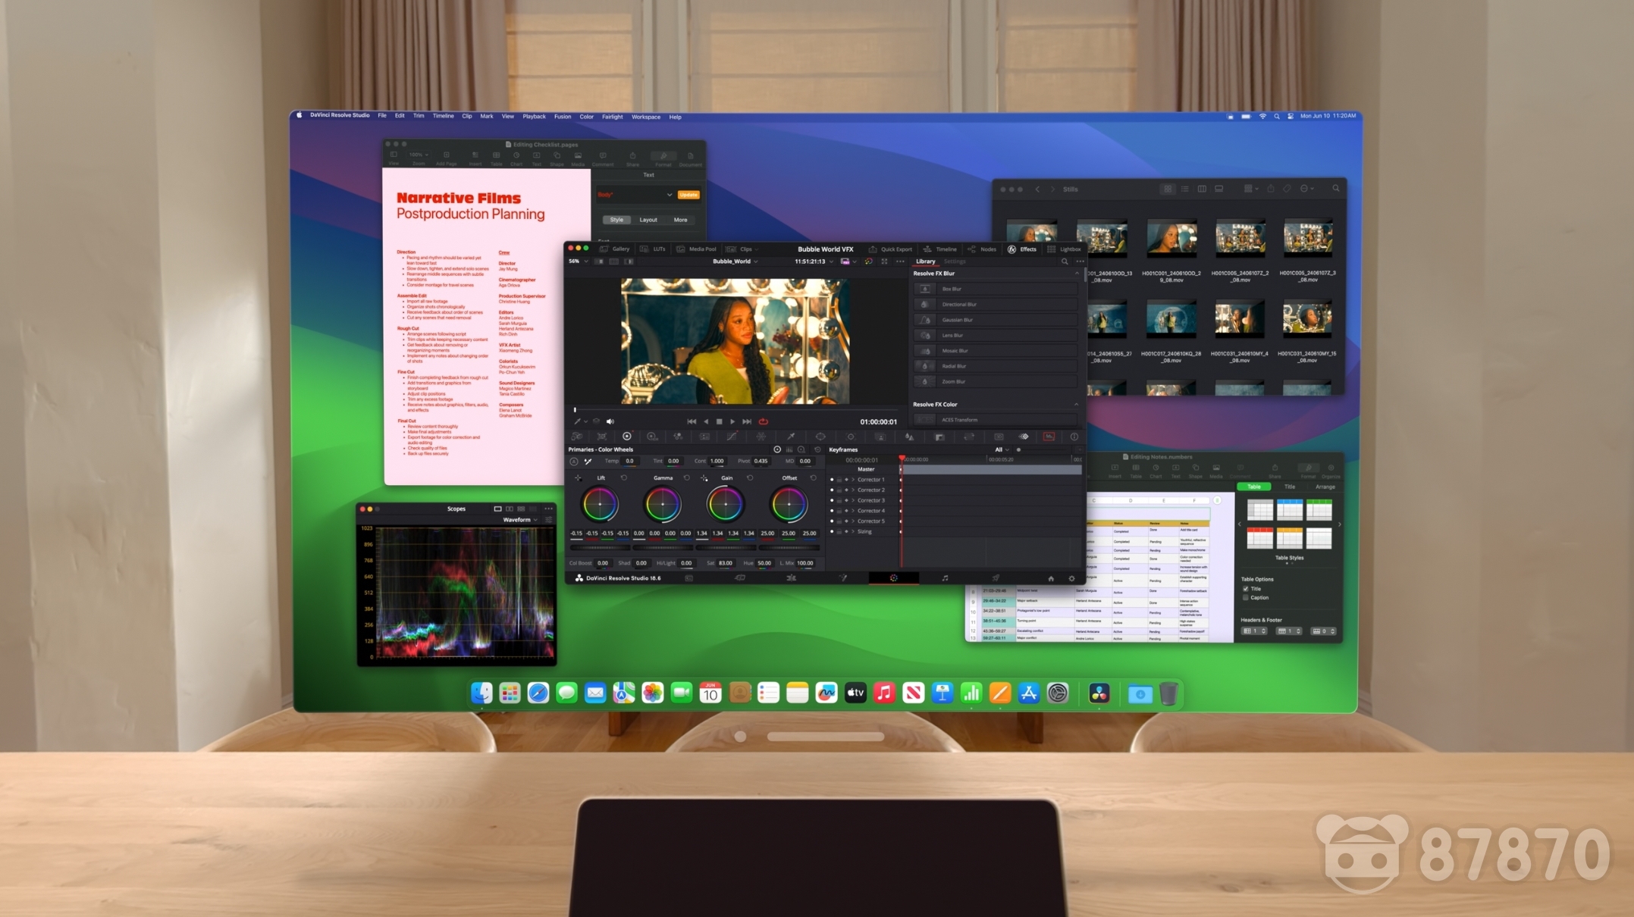This screenshot has height=917, width=1634.
Task: Show the Nodes editor panel
Action: (981, 249)
